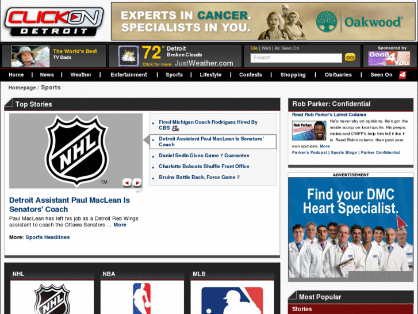Select Detroit Assistant Paul MacLean list item
This screenshot has height=314, width=418.
coord(213,142)
